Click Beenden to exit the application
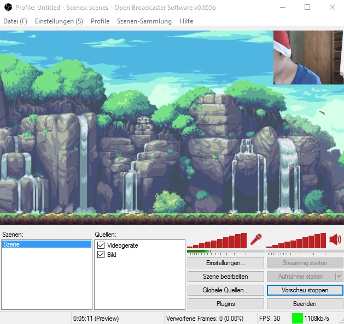The image size is (344, 324). 305,304
